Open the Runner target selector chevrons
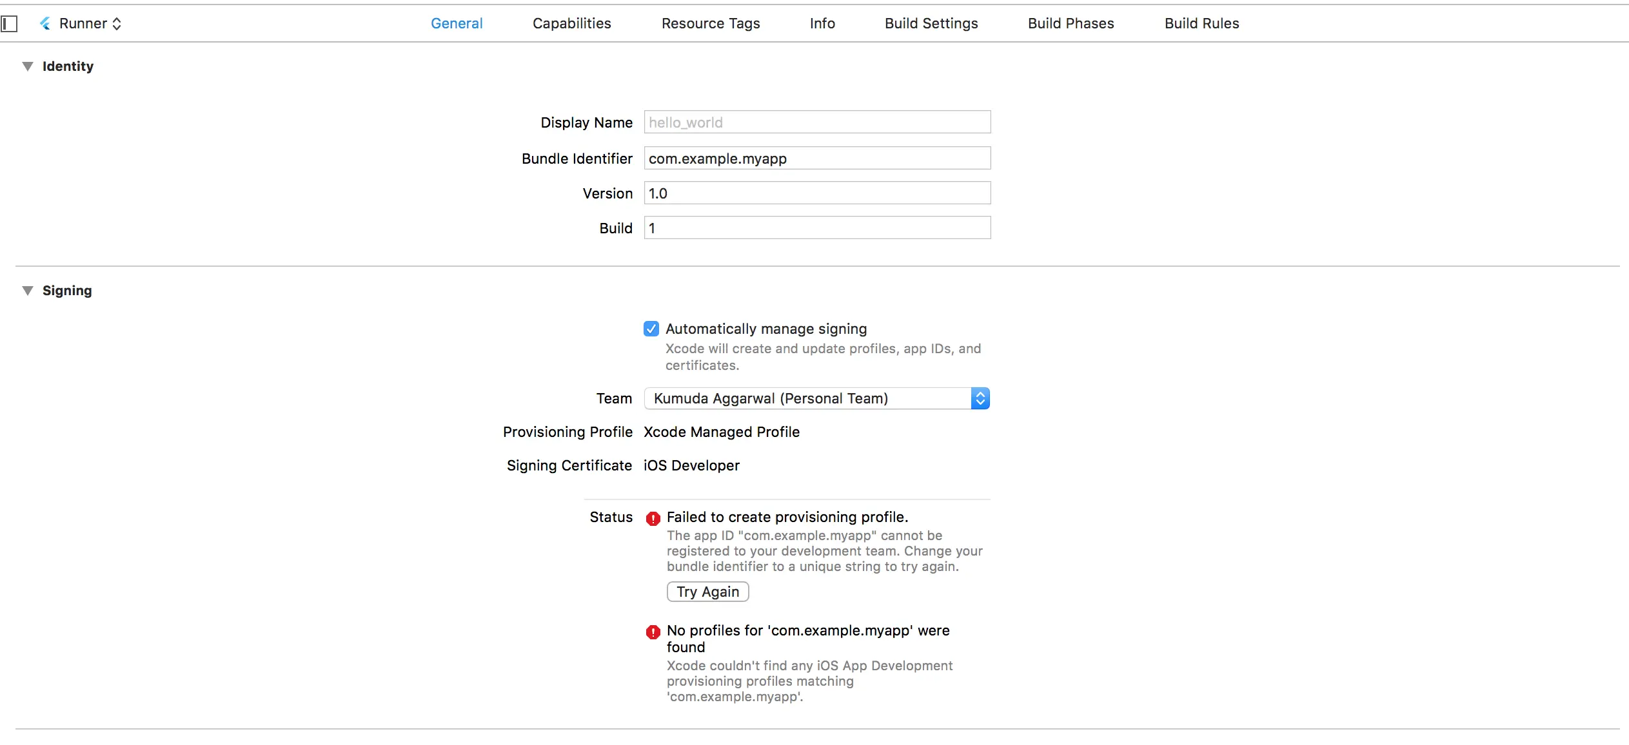This screenshot has width=1629, height=745. pos(117,24)
